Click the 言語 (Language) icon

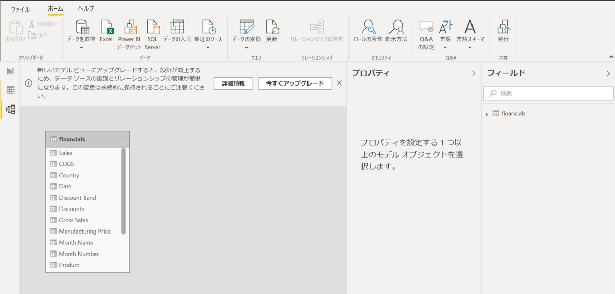pyautogui.click(x=445, y=27)
